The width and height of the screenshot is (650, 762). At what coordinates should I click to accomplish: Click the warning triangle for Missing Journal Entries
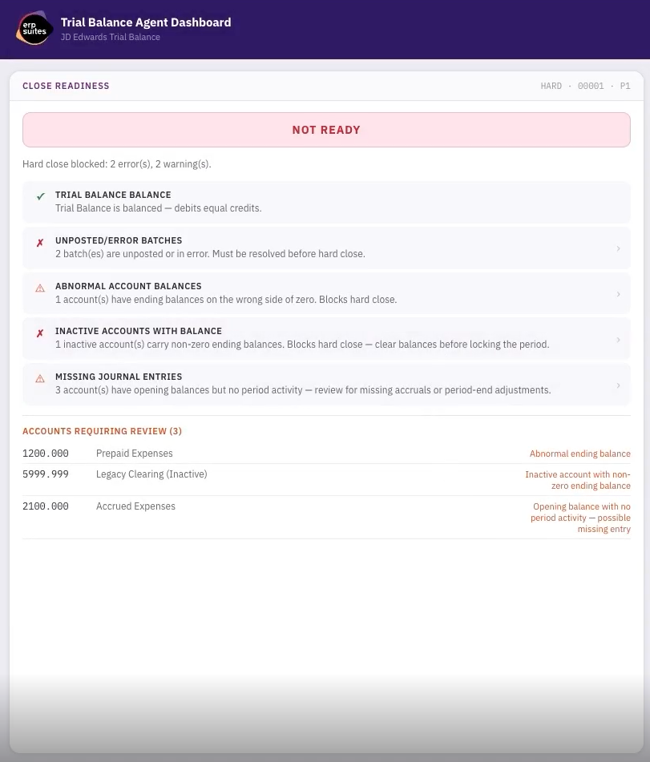(40, 379)
